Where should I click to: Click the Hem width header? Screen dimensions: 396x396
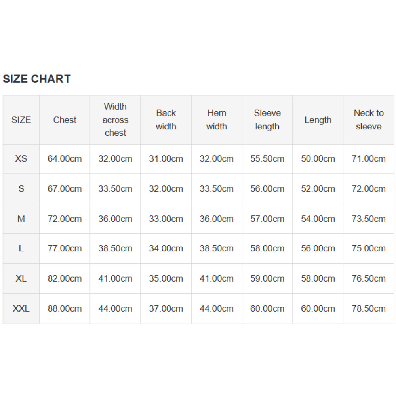217,120
